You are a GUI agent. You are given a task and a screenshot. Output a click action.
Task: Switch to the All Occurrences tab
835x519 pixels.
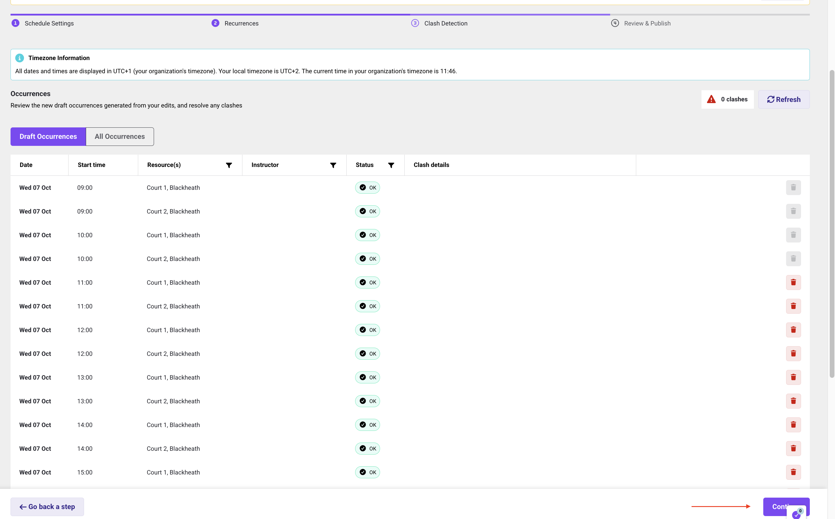click(120, 136)
